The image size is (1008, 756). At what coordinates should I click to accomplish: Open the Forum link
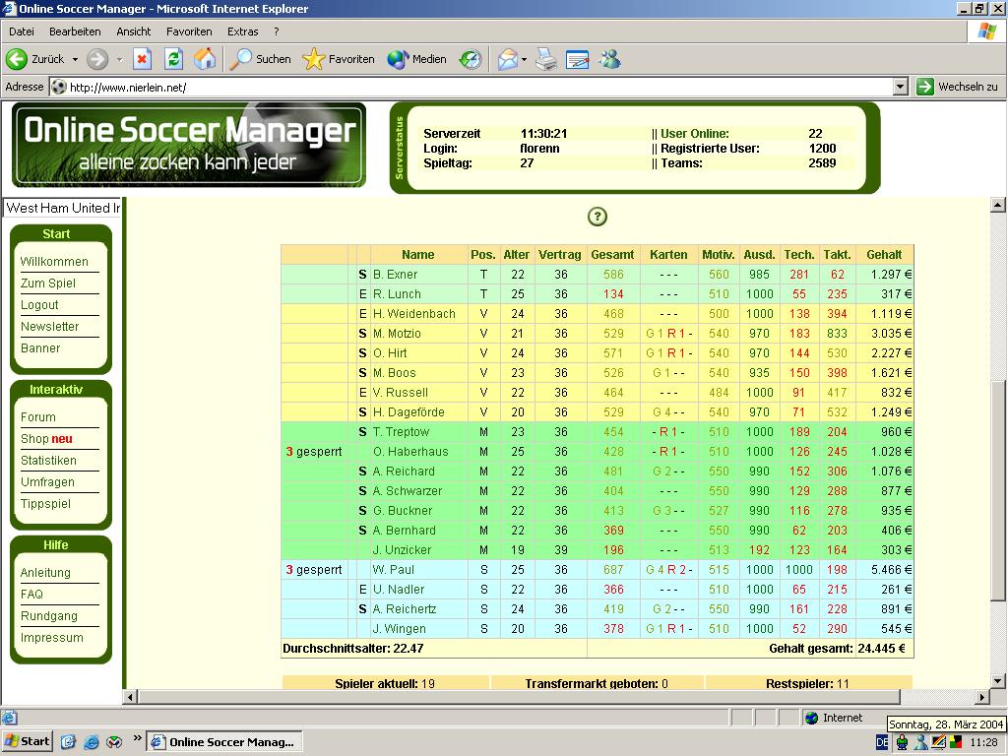click(38, 417)
